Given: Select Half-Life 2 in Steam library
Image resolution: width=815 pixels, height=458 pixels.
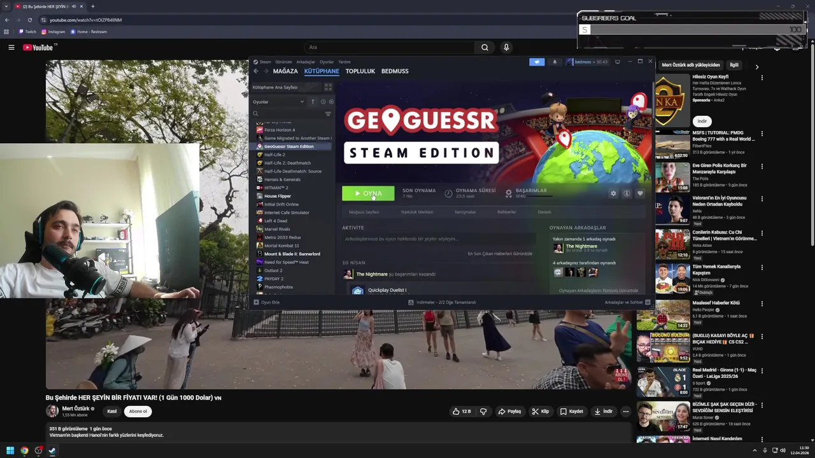Looking at the screenshot, I should (x=274, y=155).
